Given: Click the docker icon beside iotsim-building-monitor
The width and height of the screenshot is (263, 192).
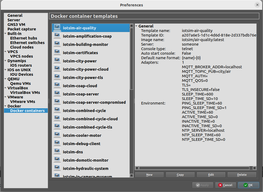Looking at the screenshot, I should tap(57, 45).
